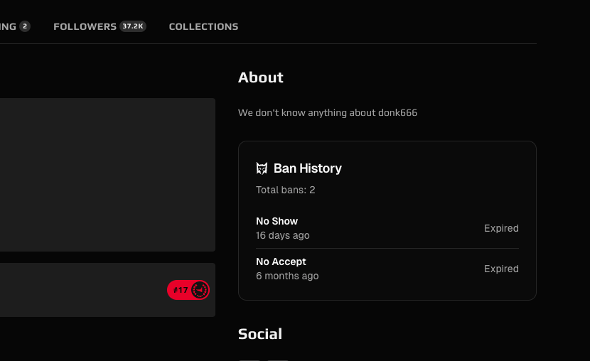This screenshot has height=361, width=590.
Task: Click the Expired status of No Show ban
Action: [501, 228]
